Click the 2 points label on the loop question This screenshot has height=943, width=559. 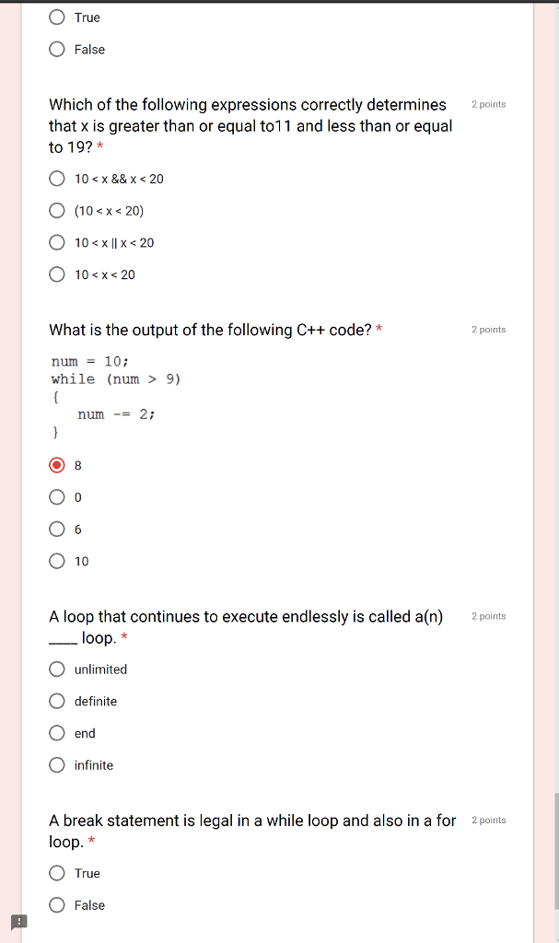pos(488,615)
